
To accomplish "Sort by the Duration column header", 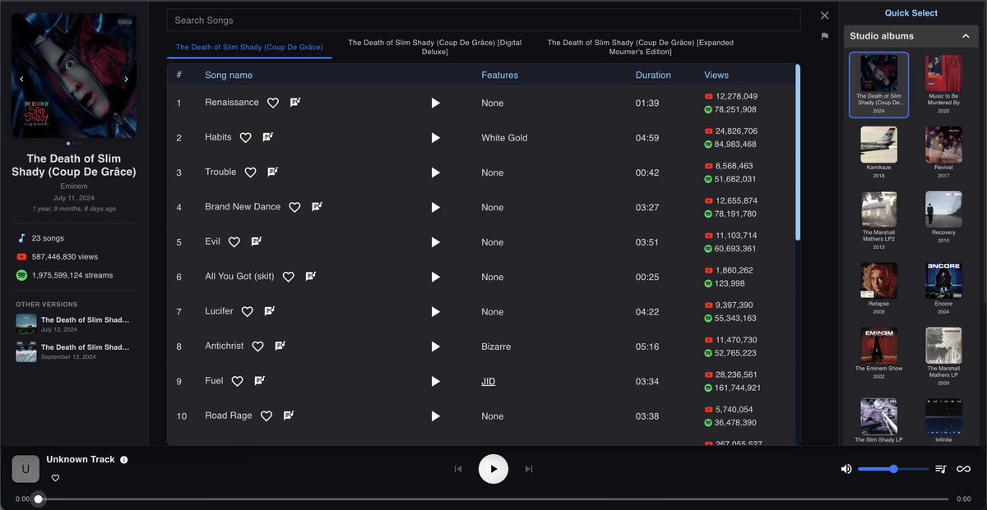I will pyautogui.click(x=653, y=75).
